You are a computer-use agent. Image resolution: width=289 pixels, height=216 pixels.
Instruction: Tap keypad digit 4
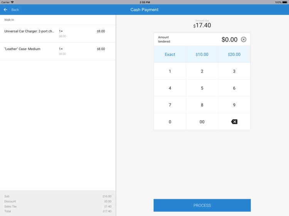pyautogui.click(x=170, y=88)
